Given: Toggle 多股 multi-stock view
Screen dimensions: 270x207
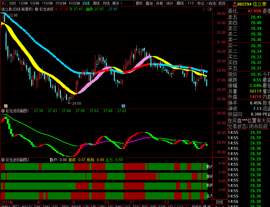Looking at the screenshot, I should (159, 4).
